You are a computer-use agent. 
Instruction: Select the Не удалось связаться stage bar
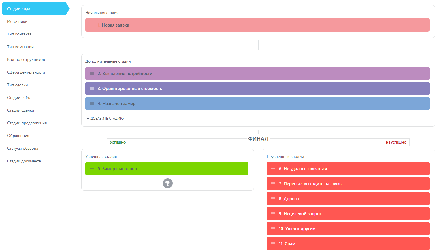pyautogui.click(x=348, y=169)
